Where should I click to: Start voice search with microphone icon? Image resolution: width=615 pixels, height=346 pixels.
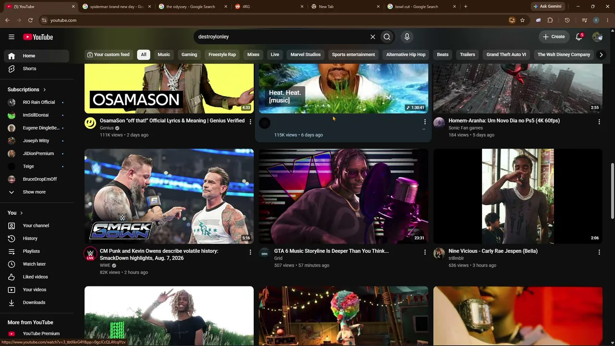[x=407, y=37]
